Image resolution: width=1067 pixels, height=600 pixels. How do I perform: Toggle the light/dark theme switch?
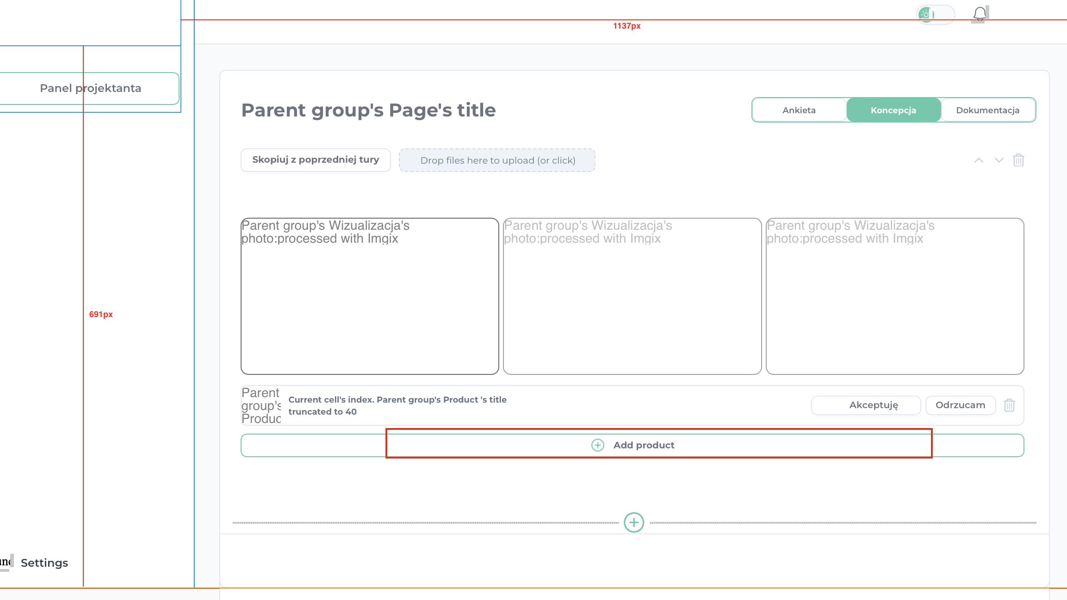[x=935, y=15]
